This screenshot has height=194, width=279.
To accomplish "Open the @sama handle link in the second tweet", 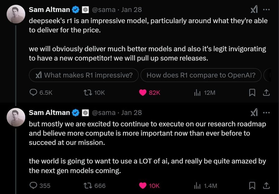I will pos(104,113).
